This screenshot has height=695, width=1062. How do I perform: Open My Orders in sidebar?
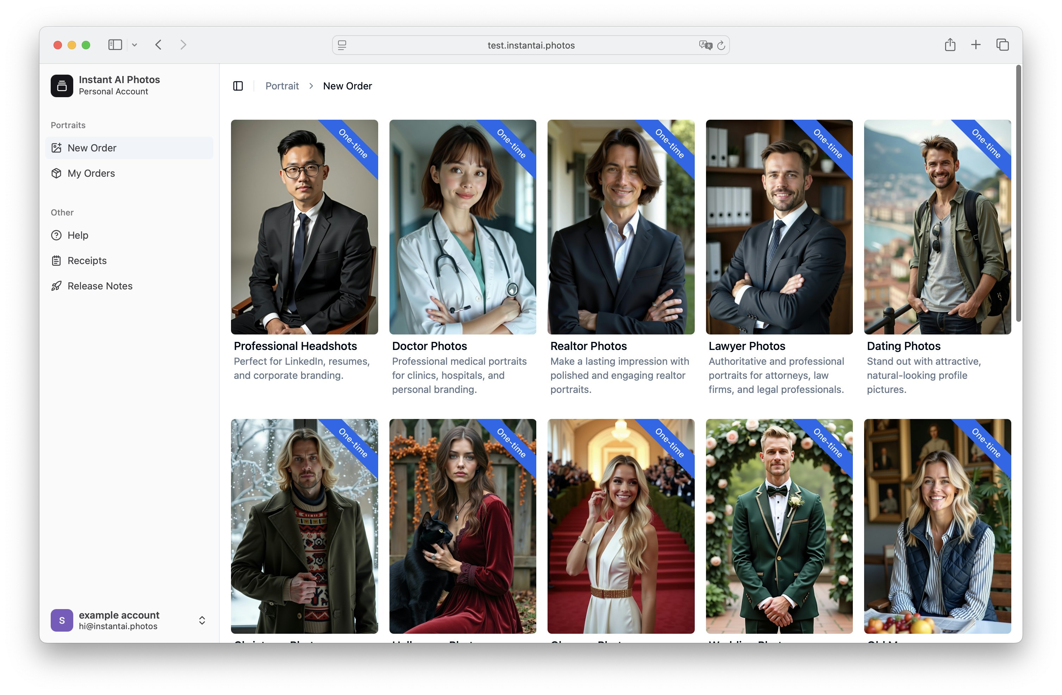91,173
